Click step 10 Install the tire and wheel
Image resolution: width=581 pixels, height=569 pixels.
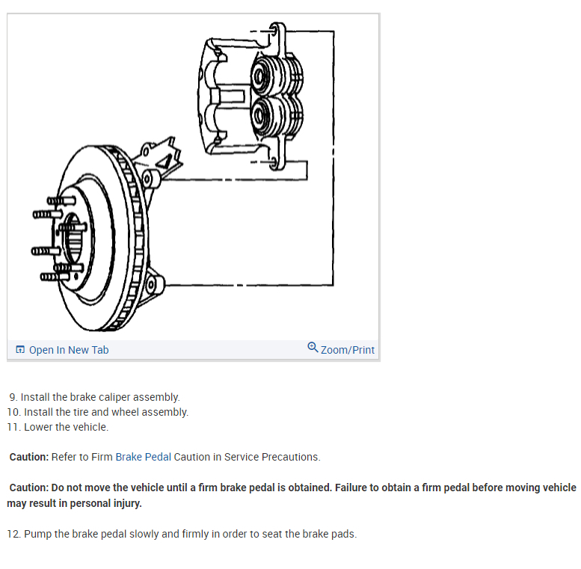(x=98, y=412)
